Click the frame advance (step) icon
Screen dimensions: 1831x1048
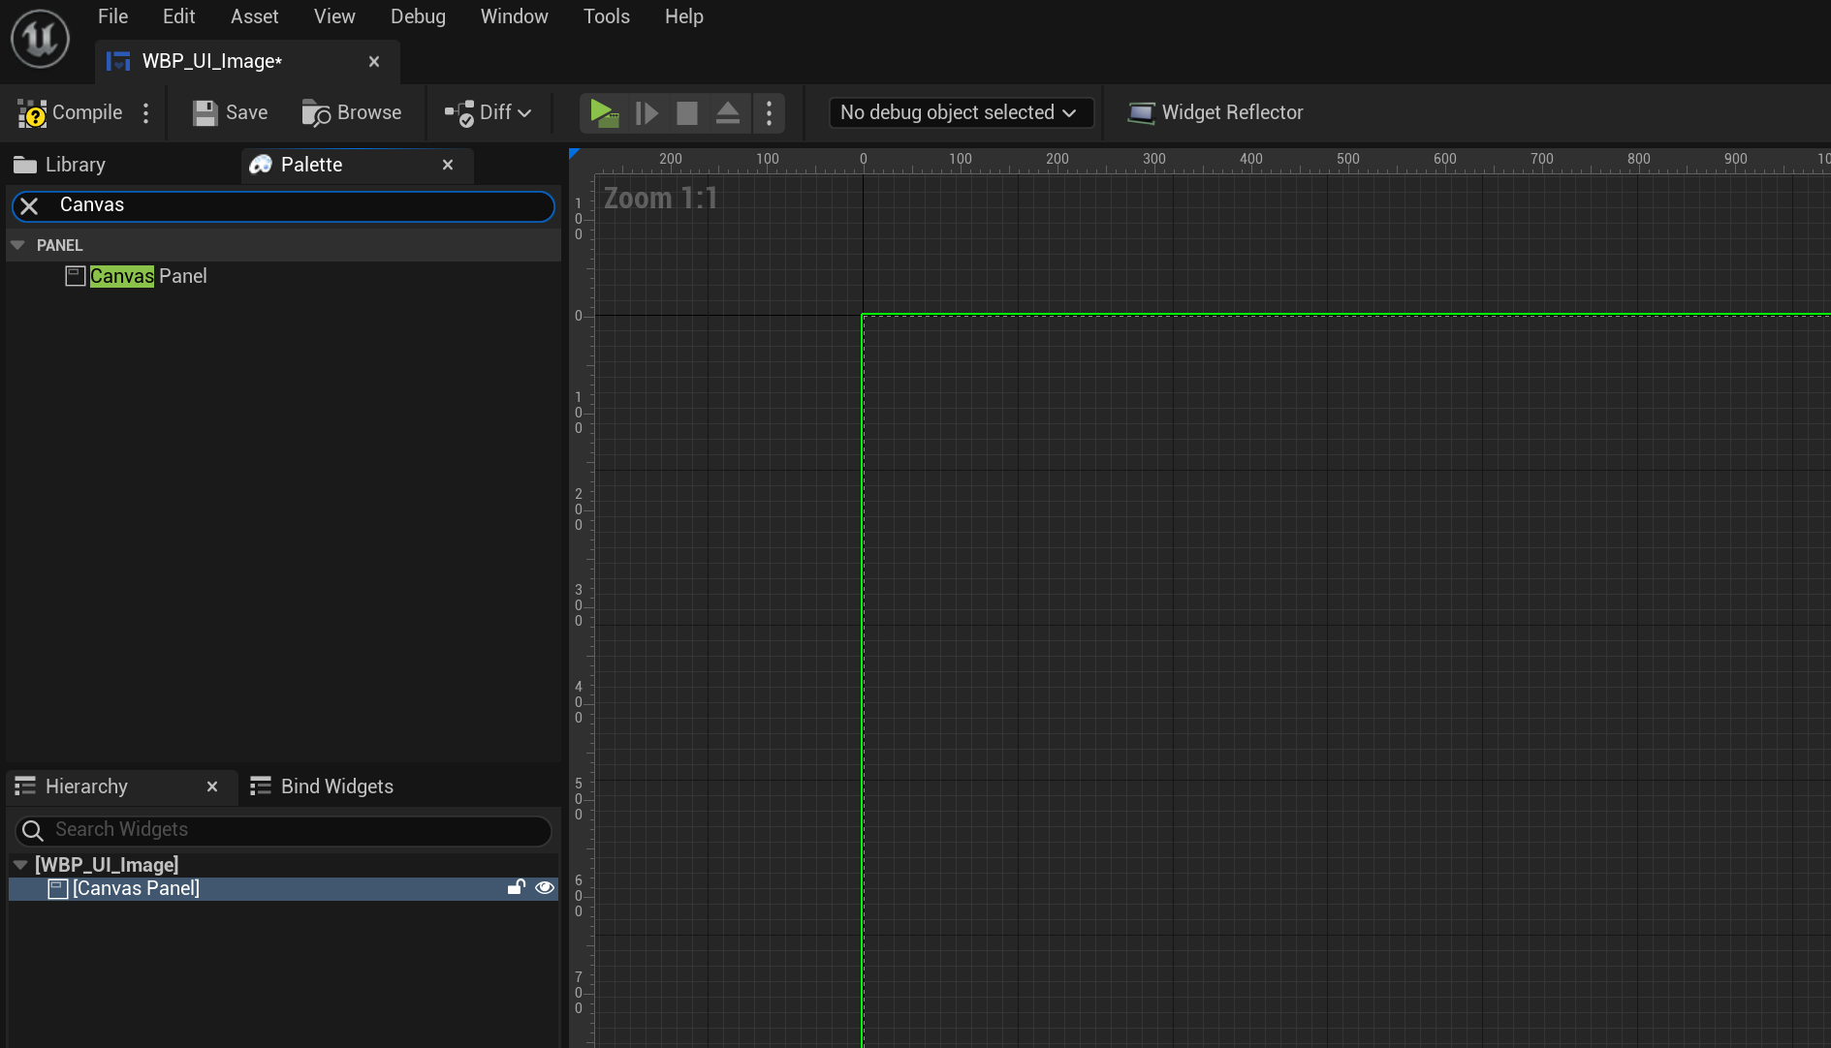647,113
